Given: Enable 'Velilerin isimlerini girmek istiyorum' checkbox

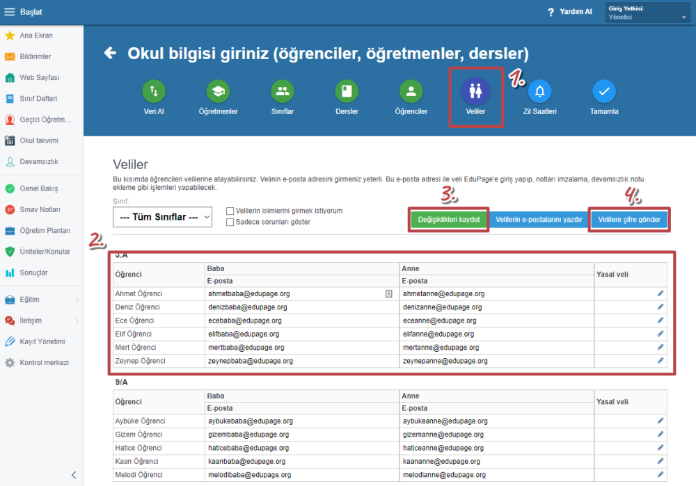Looking at the screenshot, I should [230, 211].
